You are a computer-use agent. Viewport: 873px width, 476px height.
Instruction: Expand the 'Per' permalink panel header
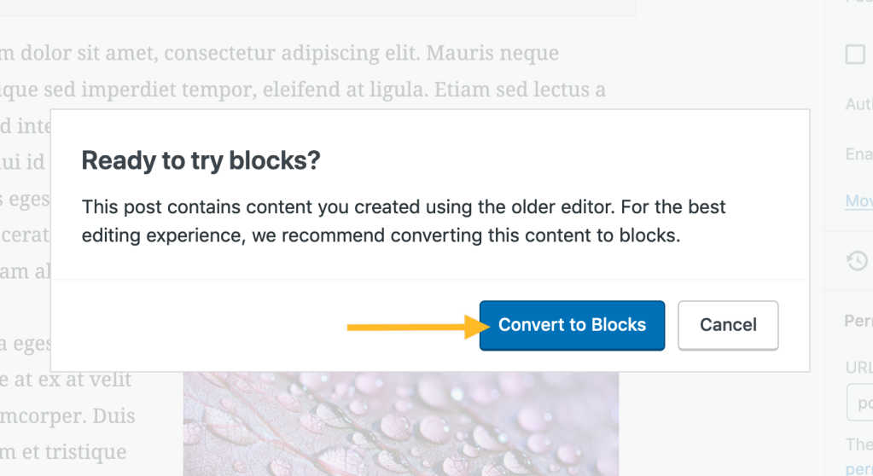(x=858, y=321)
